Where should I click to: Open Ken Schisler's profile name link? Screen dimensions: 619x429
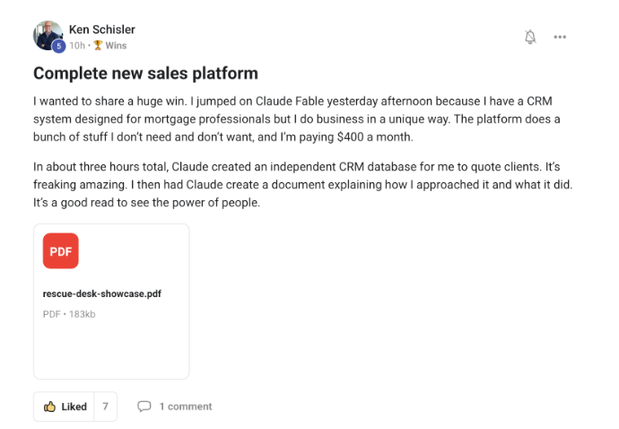point(102,30)
